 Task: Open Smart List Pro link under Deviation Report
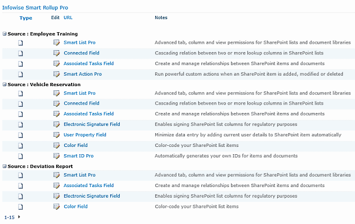79,175
